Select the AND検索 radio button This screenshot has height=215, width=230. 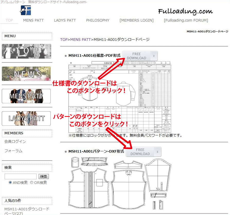[10, 182]
